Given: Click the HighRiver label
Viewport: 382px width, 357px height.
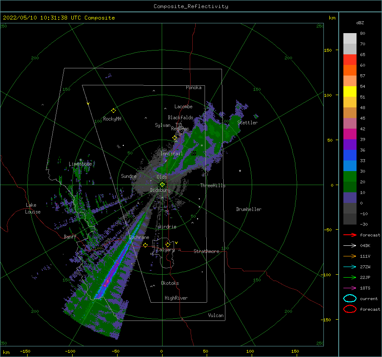Looking at the screenshot, I should (x=176, y=298).
